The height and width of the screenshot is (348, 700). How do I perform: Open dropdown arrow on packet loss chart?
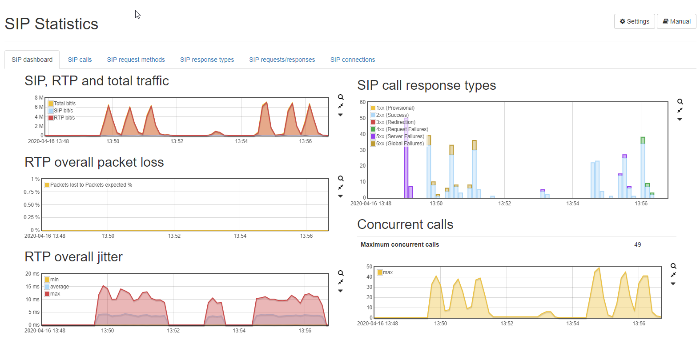pos(341,196)
